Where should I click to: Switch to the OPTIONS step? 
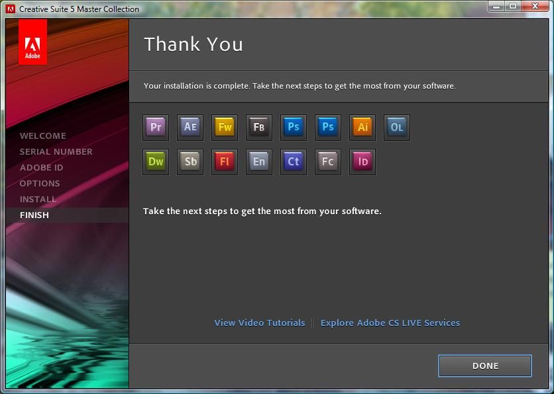pyautogui.click(x=40, y=183)
